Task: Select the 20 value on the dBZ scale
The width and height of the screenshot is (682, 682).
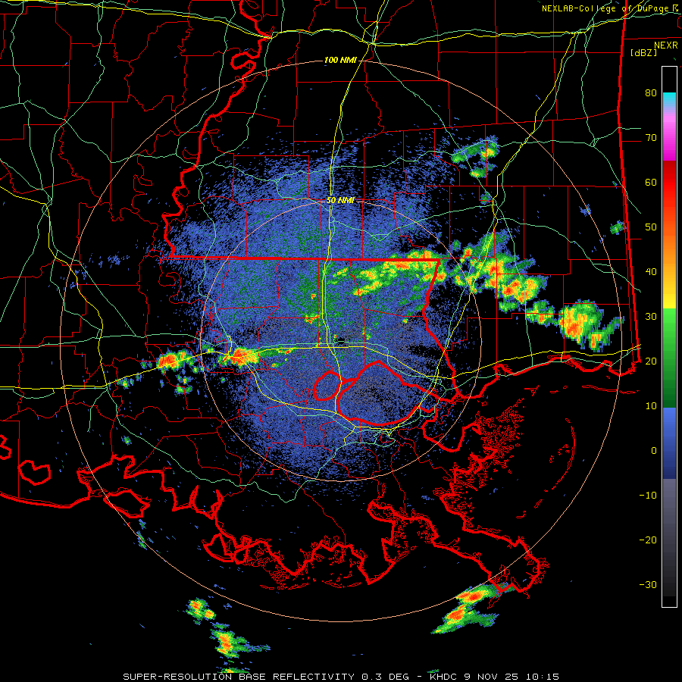Action: tap(651, 361)
